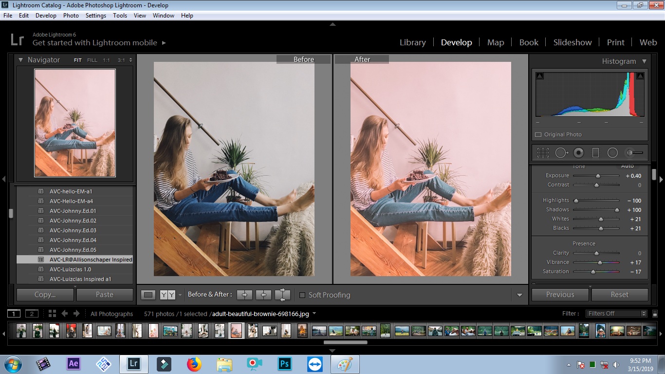
Task: Collapse the Histogram panel
Action: (x=644, y=61)
